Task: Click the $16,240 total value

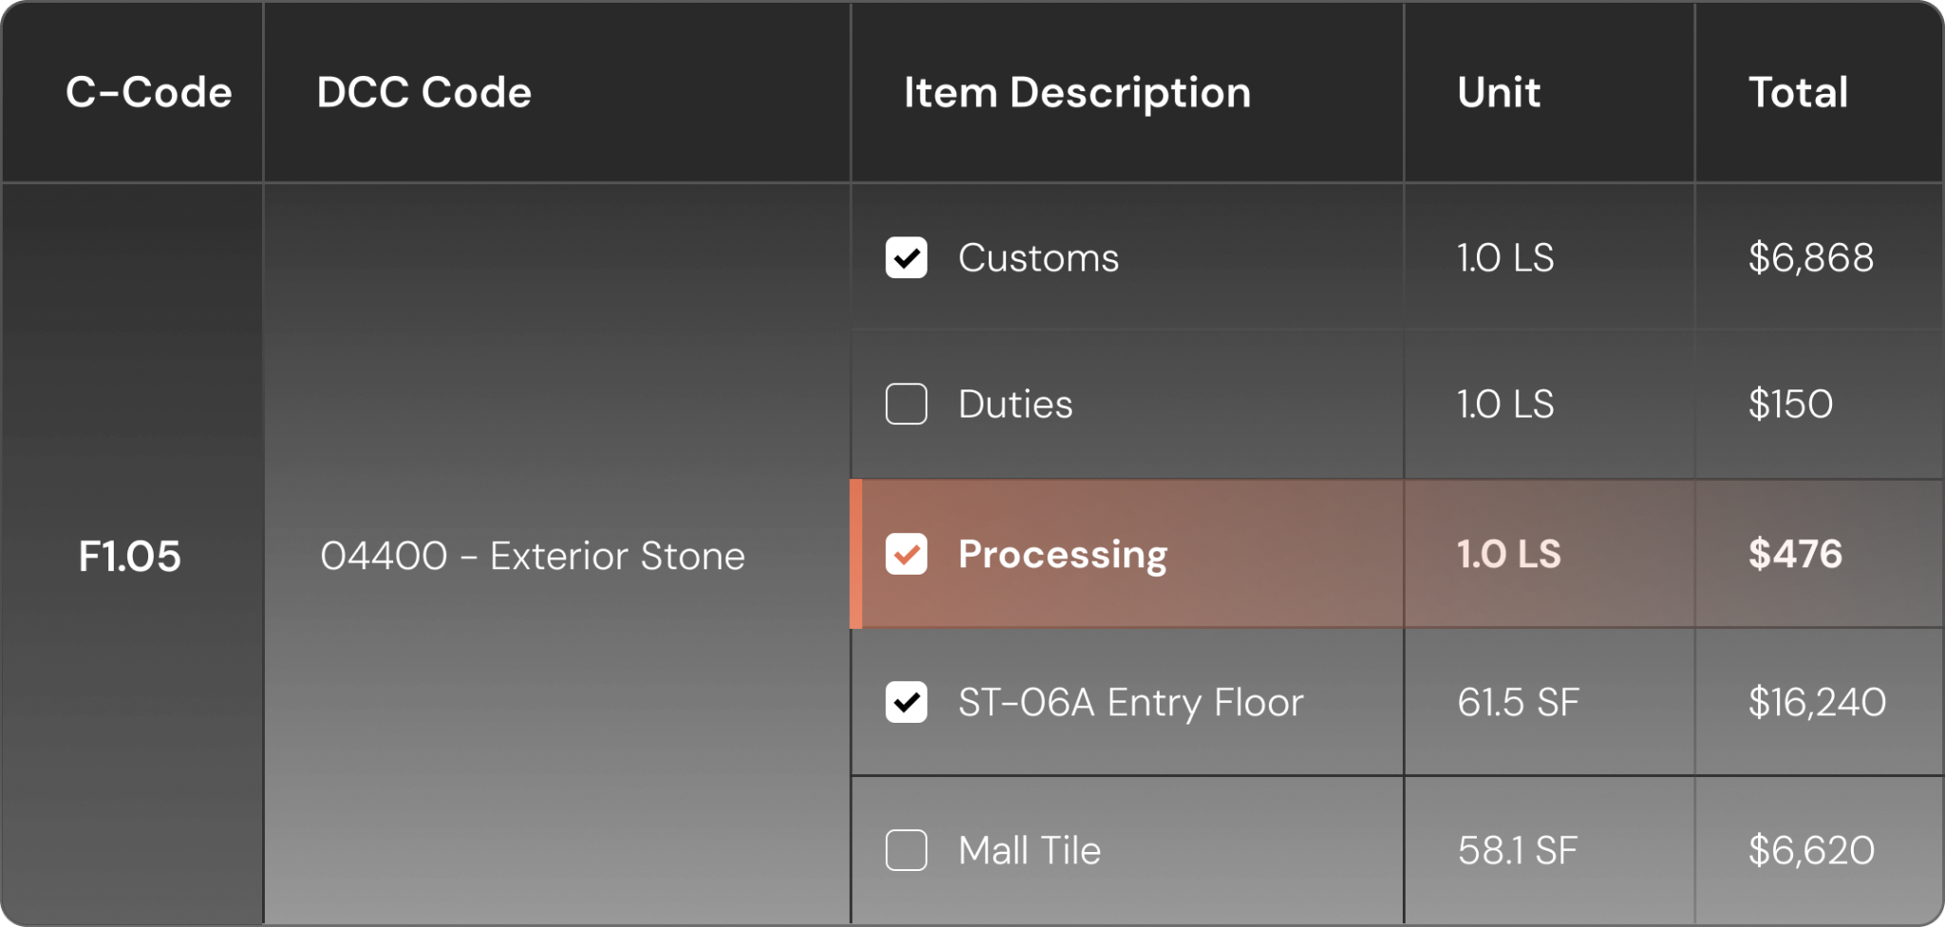Action: [1817, 702]
